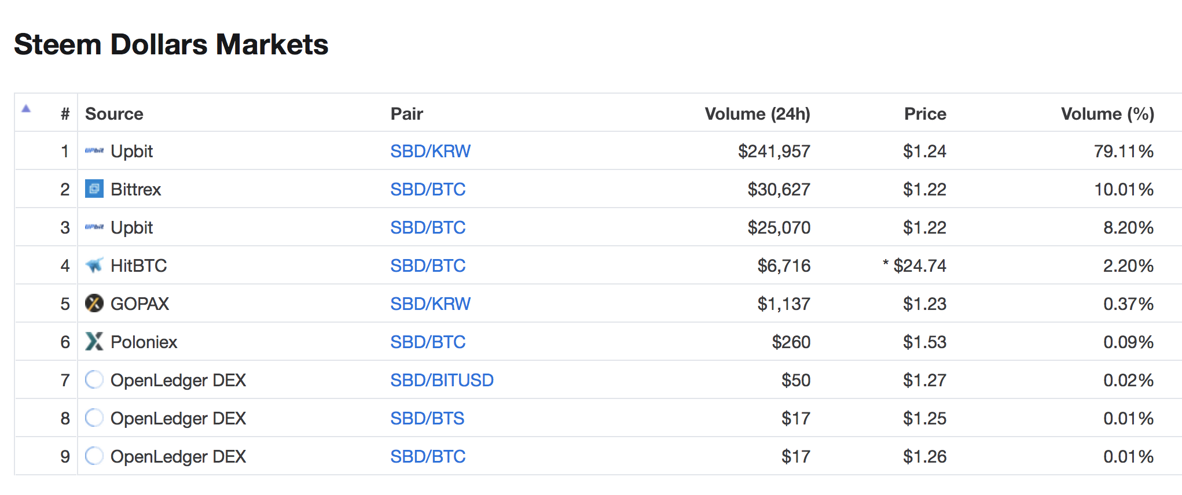The image size is (1182, 495).
Task: Open SBD/KRW pair link for GOPAX
Action: pyautogui.click(x=430, y=304)
